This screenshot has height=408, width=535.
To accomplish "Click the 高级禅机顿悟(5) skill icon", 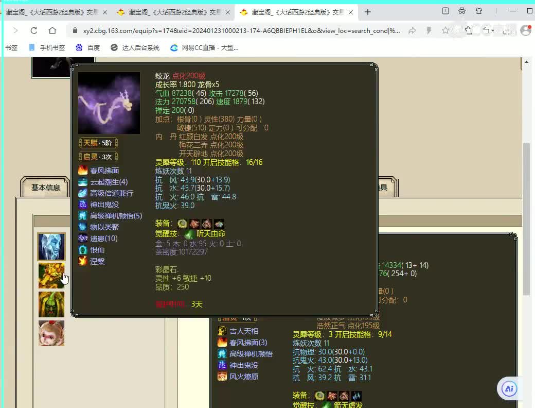I will (83, 216).
